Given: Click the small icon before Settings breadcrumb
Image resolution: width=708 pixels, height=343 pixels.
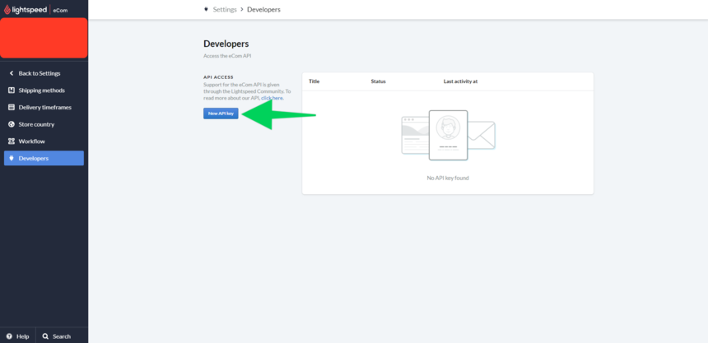Looking at the screenshot, I should coord(206,9).
